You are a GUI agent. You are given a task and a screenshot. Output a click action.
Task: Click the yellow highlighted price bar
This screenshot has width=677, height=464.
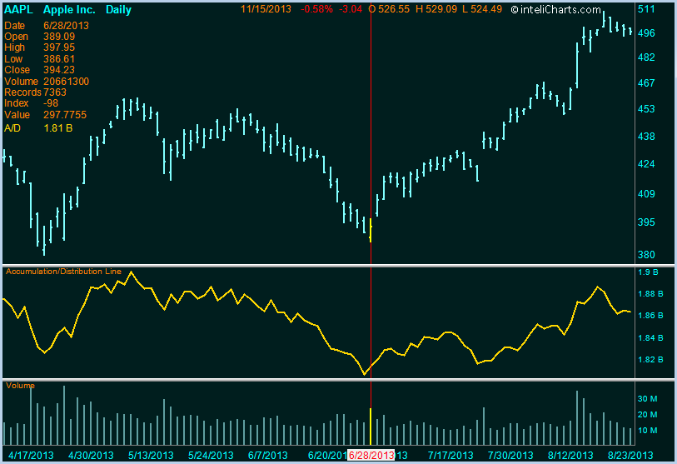(x=371, y=230)
